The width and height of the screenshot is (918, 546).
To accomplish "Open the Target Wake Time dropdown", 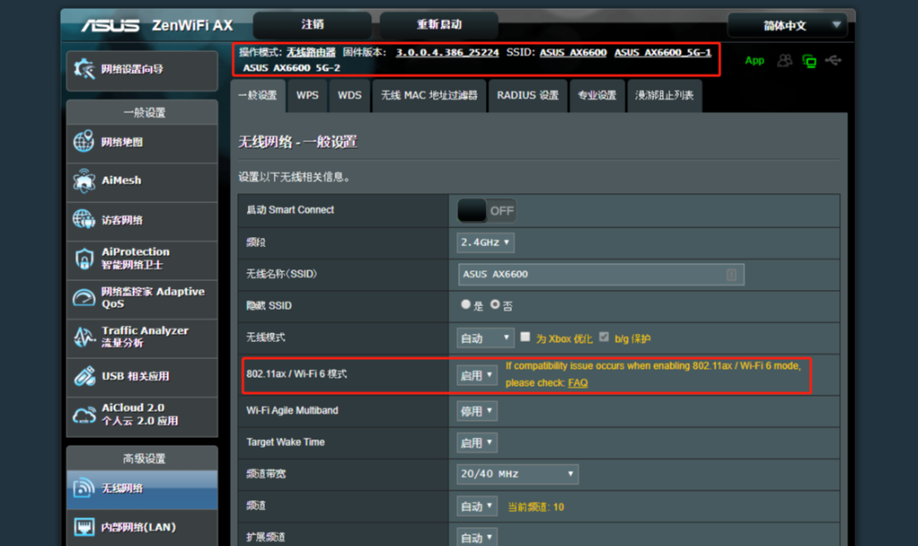I will pos(477,443).
